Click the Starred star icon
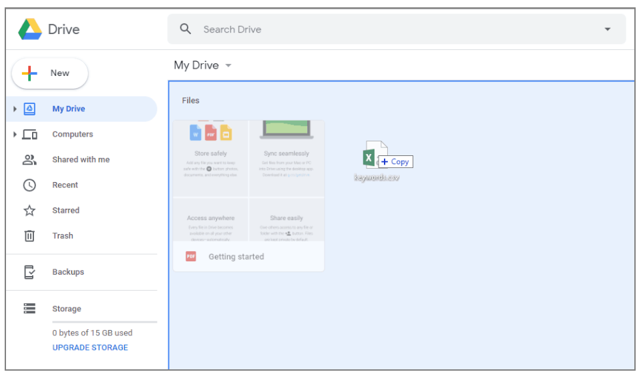This screenshot has height=376, width=641. tap(29, 210)
